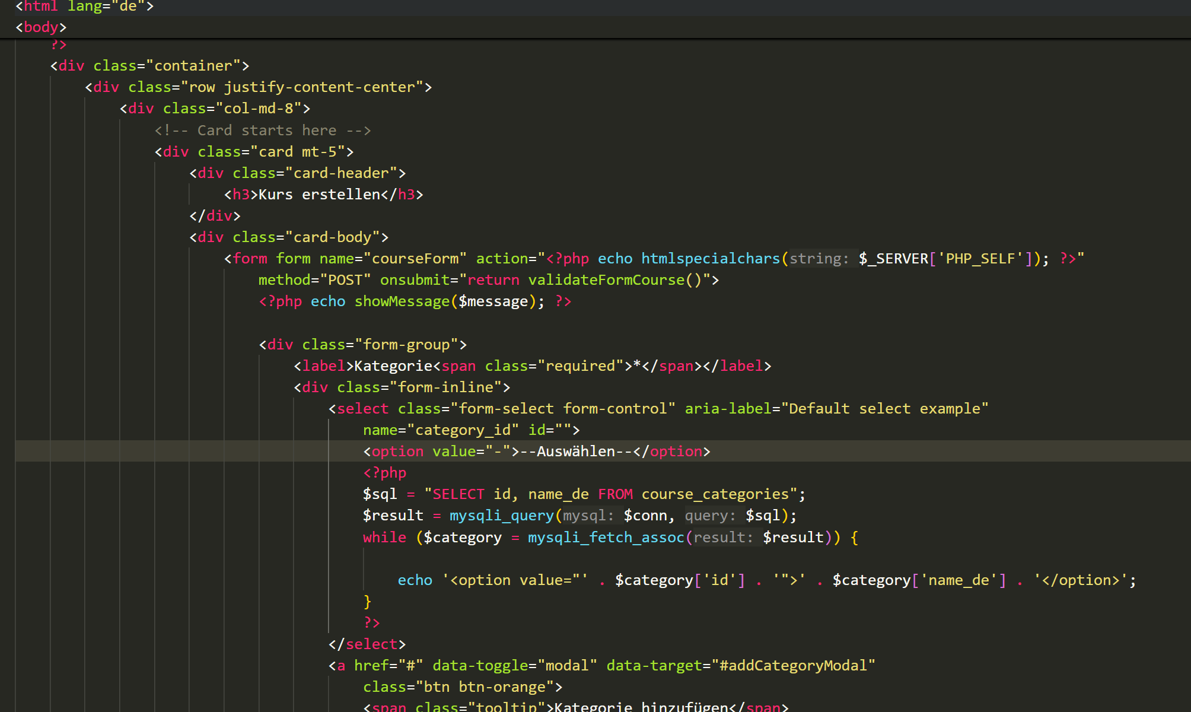The image size is (1191, 712).
Task: Click the htmlspecialchars function name
Action: click(x=710, y=259)
